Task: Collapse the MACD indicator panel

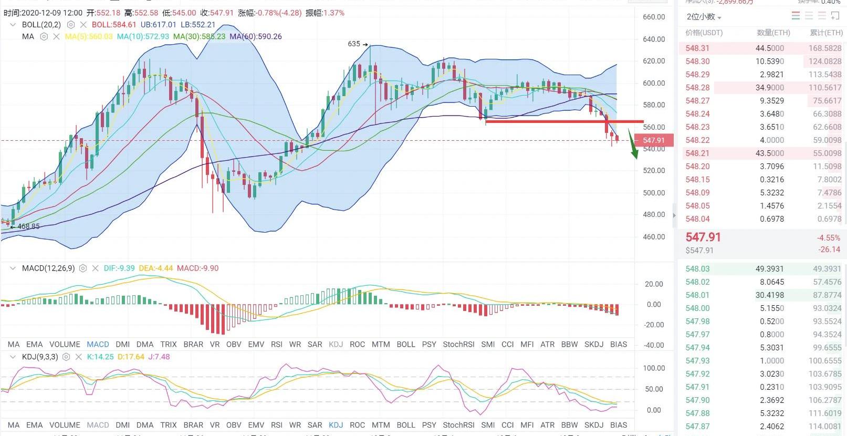Action: point(13,268)
